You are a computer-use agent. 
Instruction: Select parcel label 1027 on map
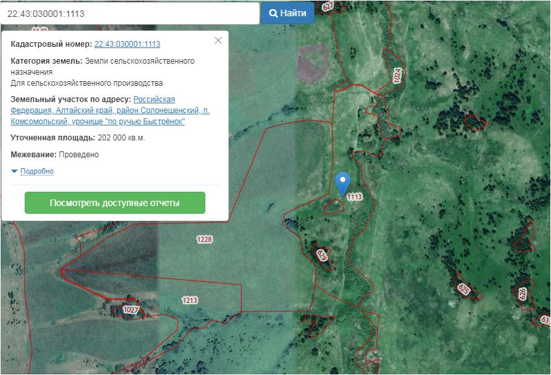131,311
